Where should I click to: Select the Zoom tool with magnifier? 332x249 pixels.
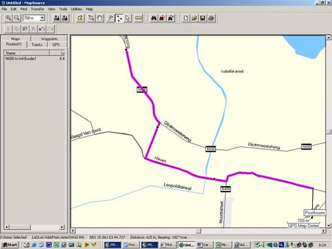coord(91,18)
